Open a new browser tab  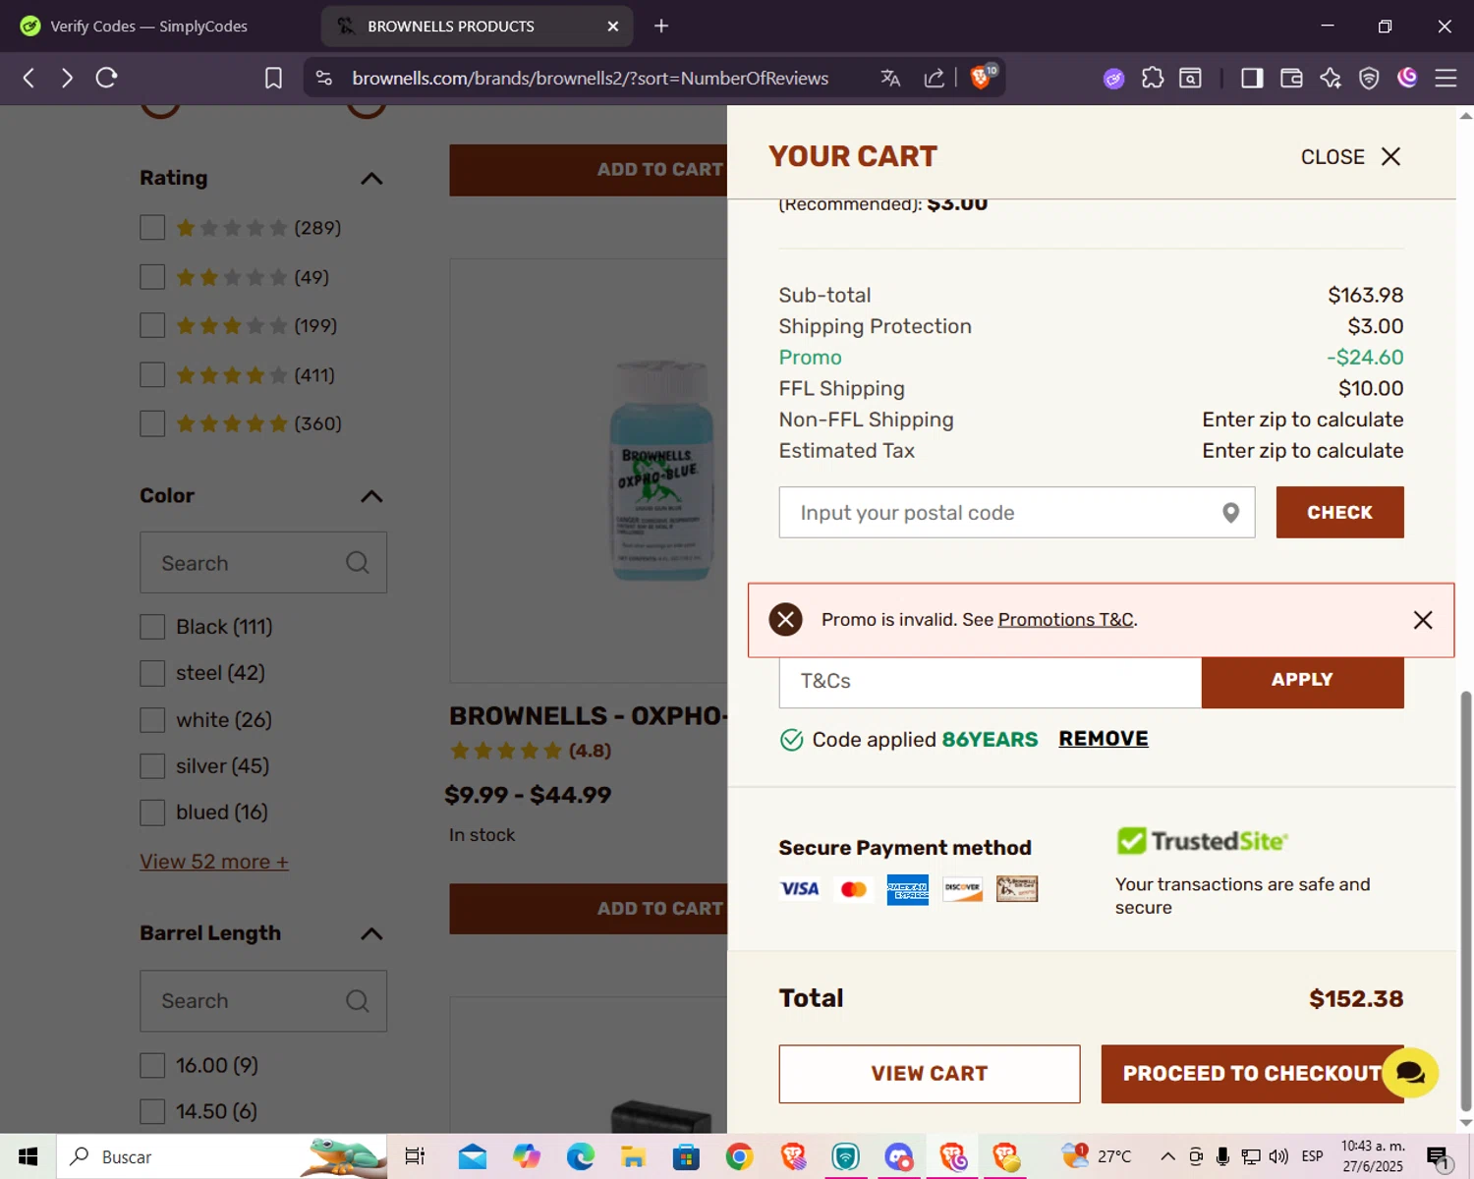tap(661, 26)
